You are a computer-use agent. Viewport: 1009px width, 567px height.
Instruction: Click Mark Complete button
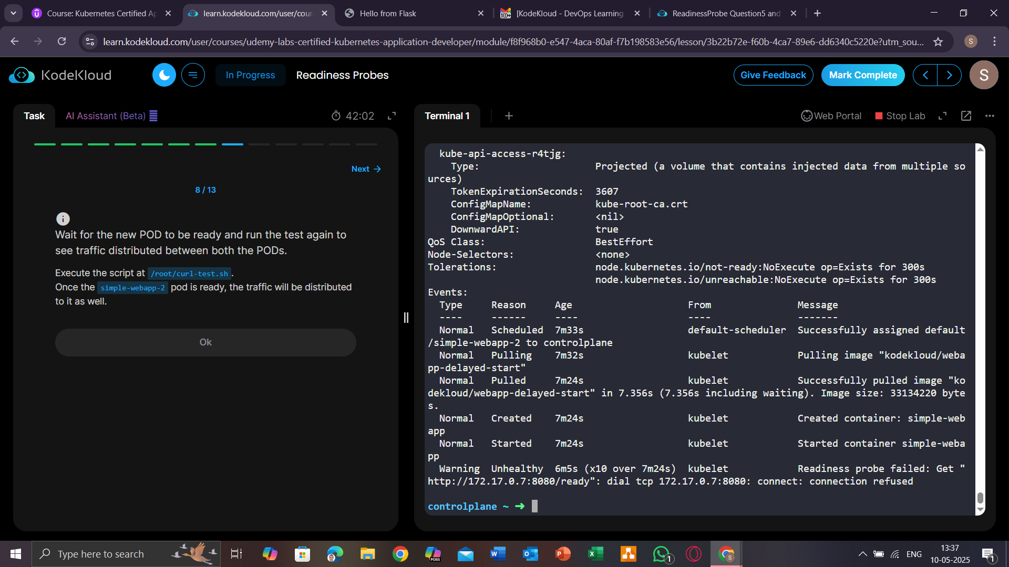pyautogui.click(x=863, y=75)
